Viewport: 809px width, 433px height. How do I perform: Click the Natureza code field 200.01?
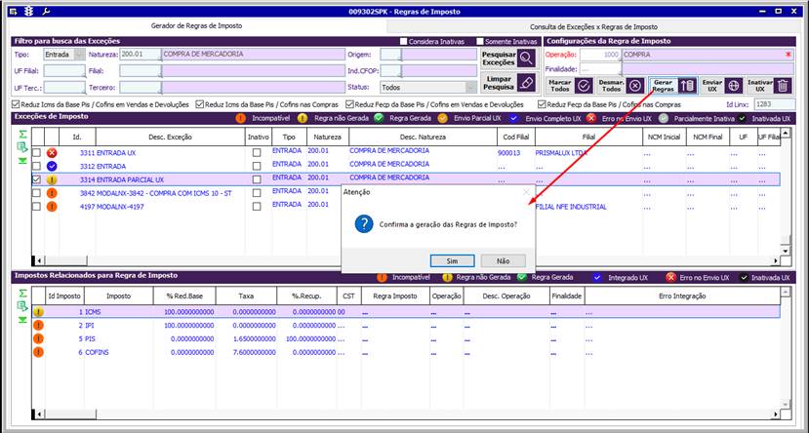point(140,55)
